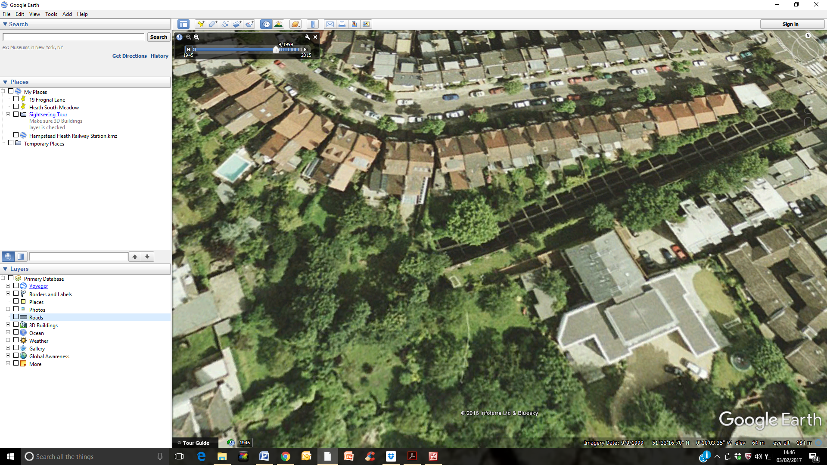Open Get Directions link
Image resolution: width=827 pixels, height=465 pixels.
pyautogui.click(x=130, y=56)
